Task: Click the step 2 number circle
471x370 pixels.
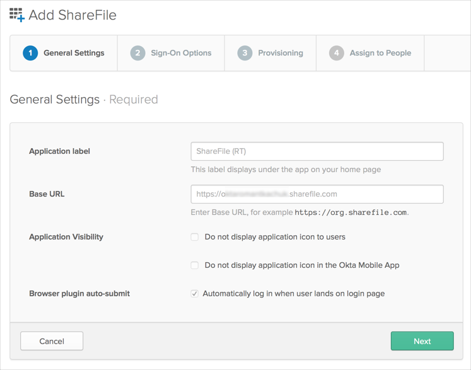Action: [137, 53]
